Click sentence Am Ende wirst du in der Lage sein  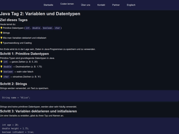coord(48,49)
